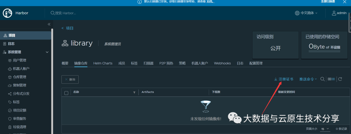The height and width of the screenshot is (134, 351).
Task: Click the 机器人账户 sidebar icon
Action: (x=10, y=69)
